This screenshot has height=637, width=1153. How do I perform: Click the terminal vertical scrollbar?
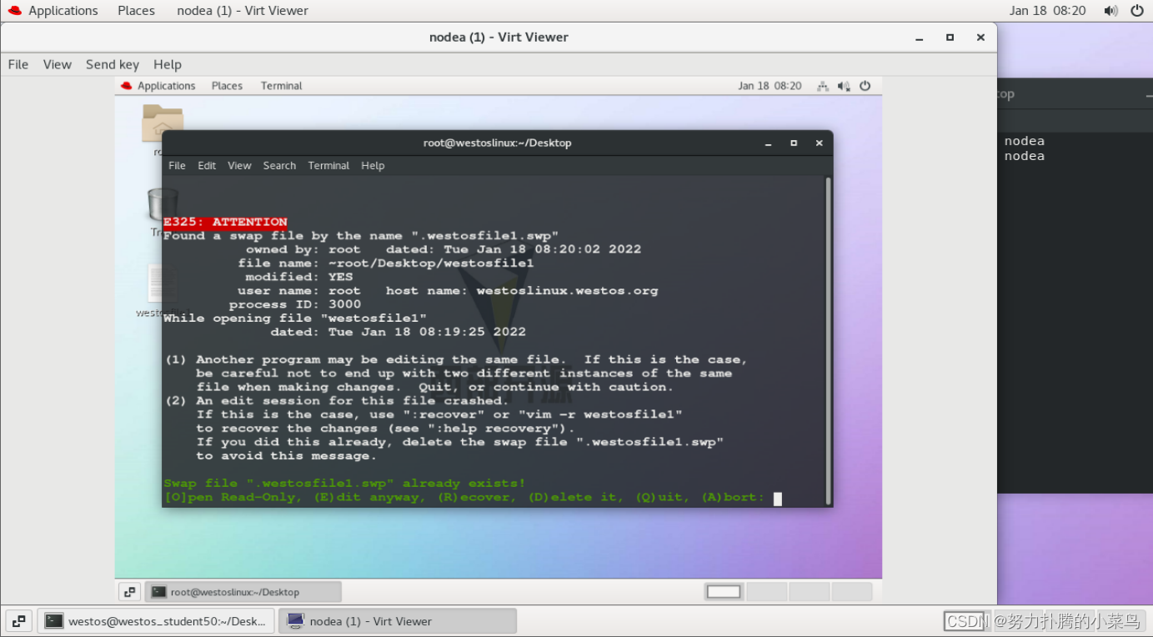pyautogui.click(x=827, y=340)
